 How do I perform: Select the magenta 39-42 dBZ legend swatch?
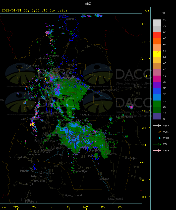coord(157,79)
